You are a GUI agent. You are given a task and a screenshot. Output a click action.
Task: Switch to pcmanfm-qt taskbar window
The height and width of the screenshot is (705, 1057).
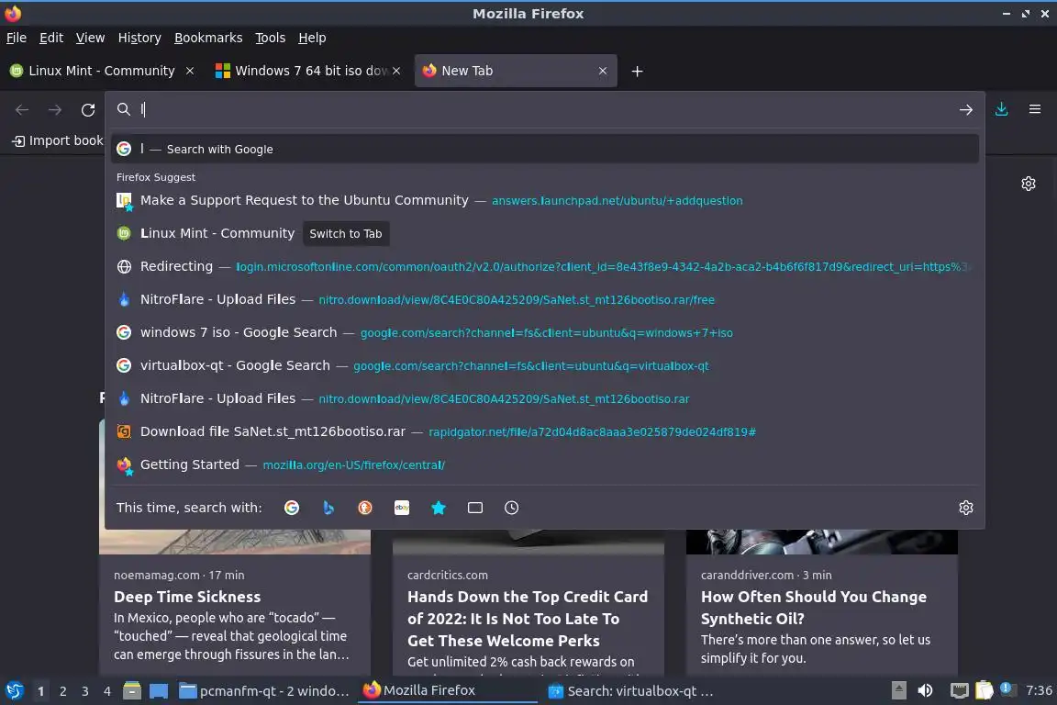(265, 691)
